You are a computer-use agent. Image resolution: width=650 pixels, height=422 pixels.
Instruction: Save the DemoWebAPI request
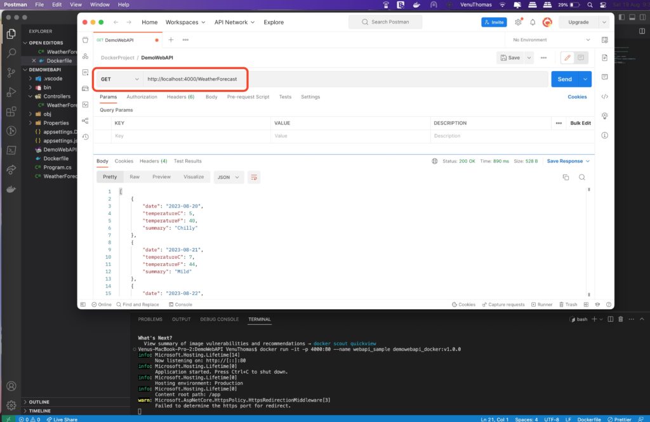click(x=510, y=58)
